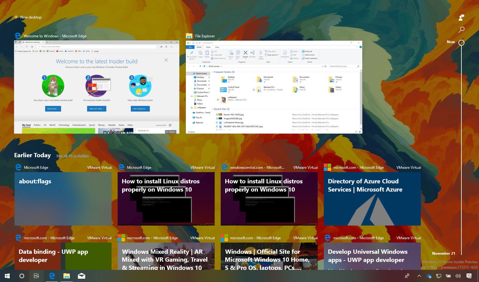Open the People icon in system tray

coord(407,276)
